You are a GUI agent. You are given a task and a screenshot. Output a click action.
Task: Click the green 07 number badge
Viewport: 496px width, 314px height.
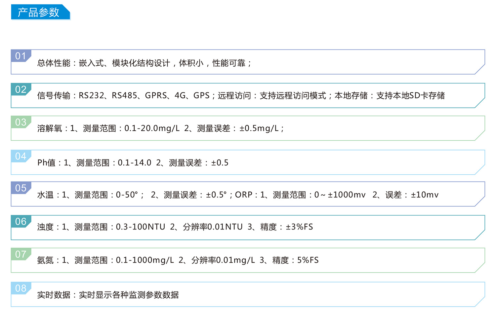(x=21, y=254)
